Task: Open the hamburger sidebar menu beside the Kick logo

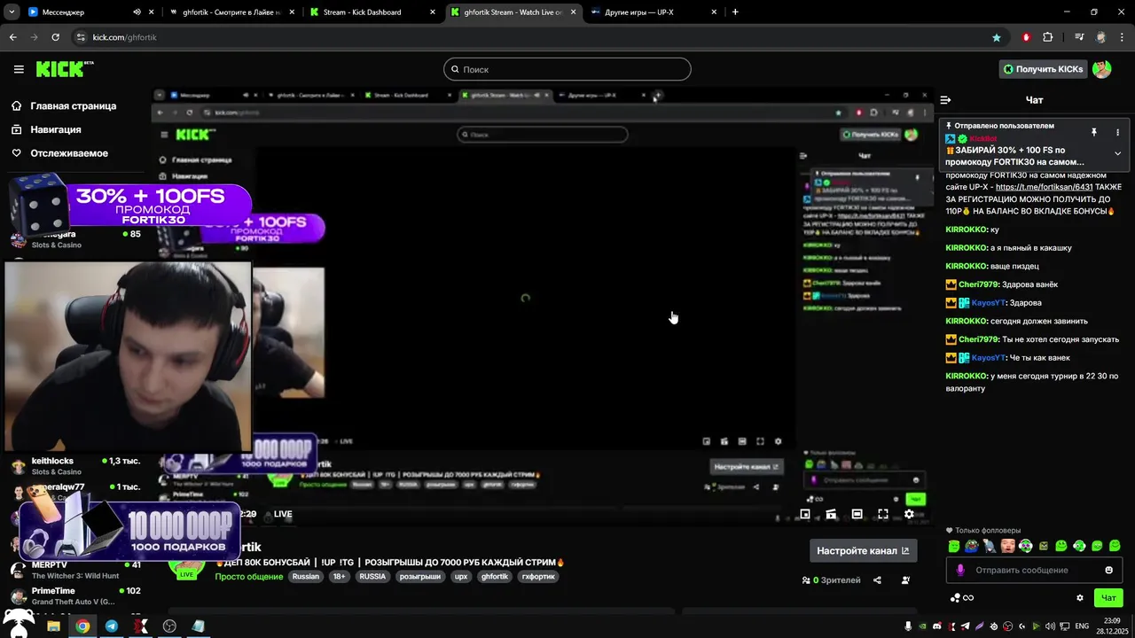Action: click(x=19, y=69)
